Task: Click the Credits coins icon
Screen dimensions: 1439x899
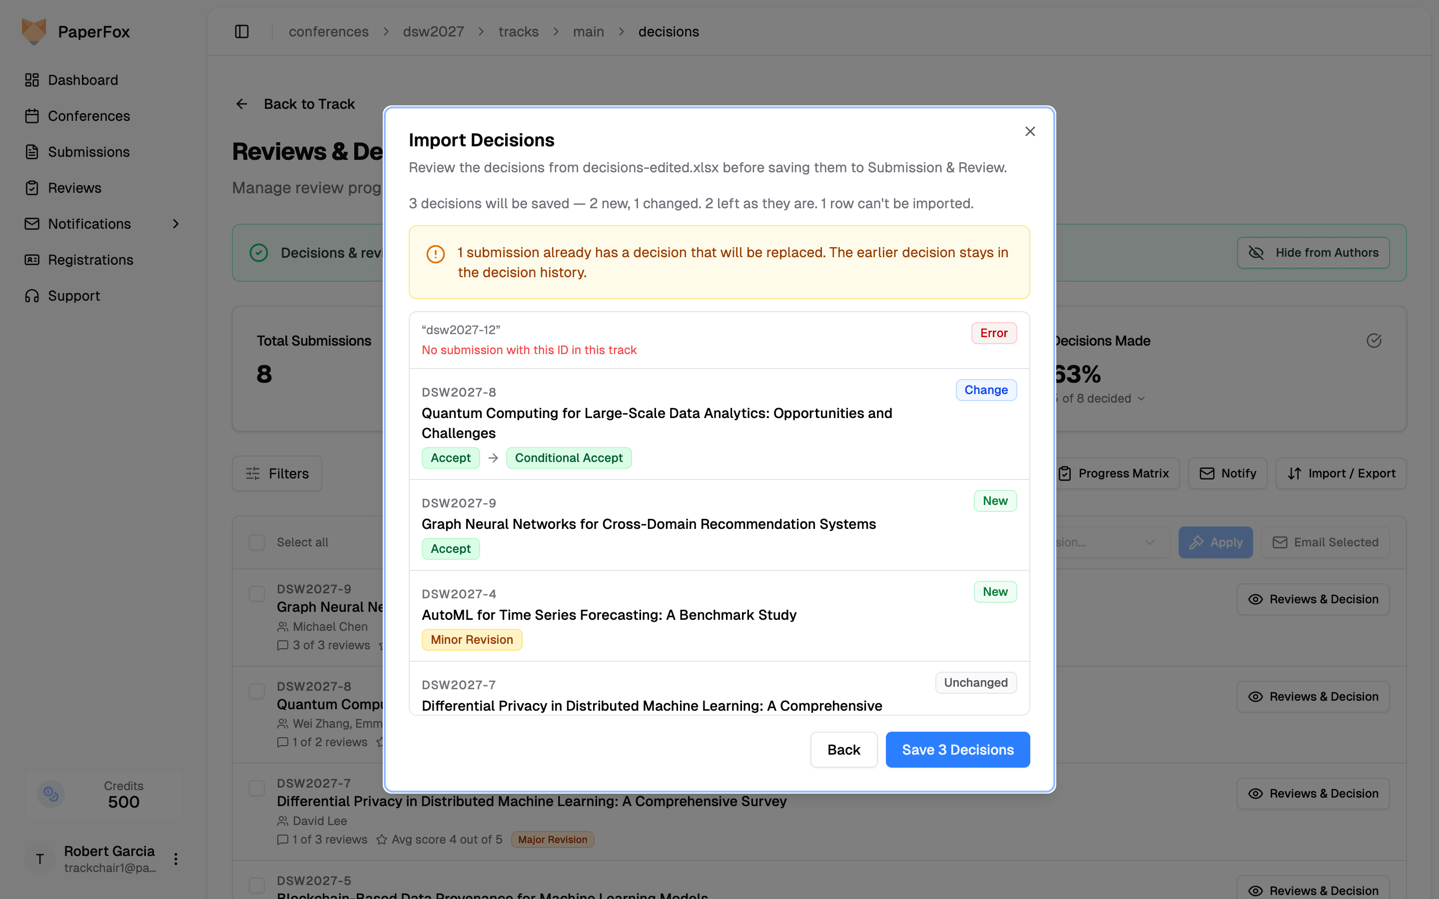Action: coord(51,794)
